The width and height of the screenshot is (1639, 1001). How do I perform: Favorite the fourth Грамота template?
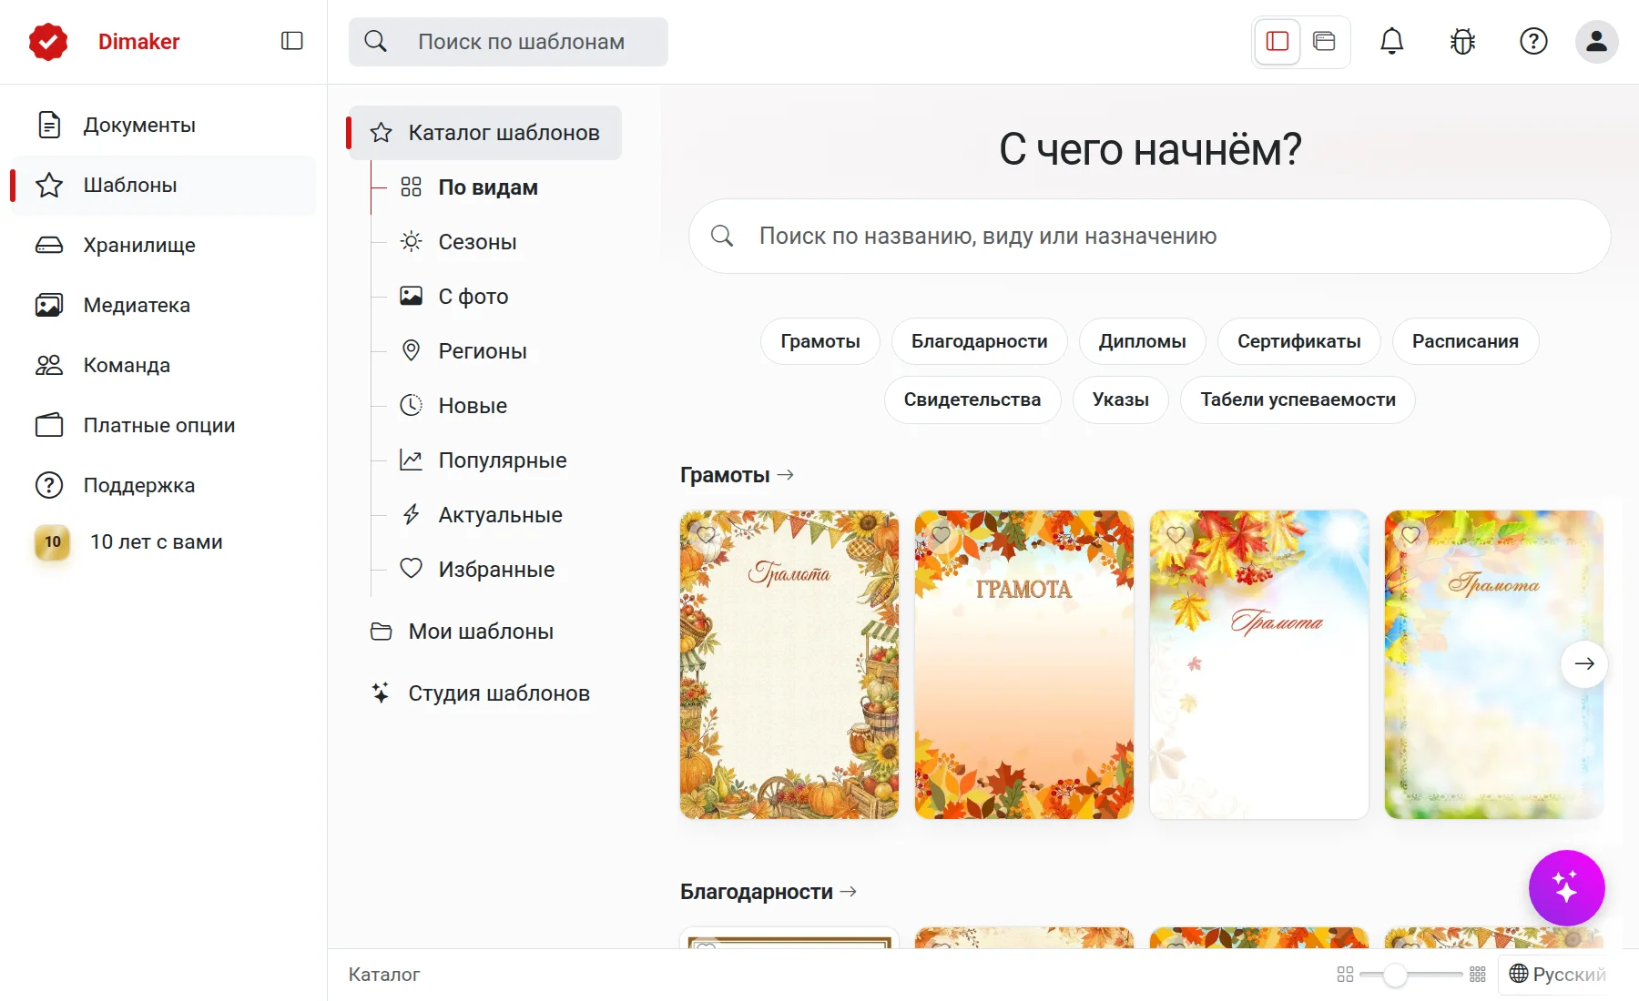tap(1411, 535)
